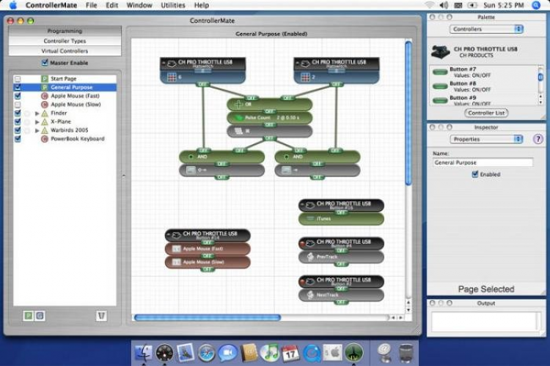This screenshot has width=550, height=366.
Task: Click the NextTrack block on the canvas
Action: [341, 295]
